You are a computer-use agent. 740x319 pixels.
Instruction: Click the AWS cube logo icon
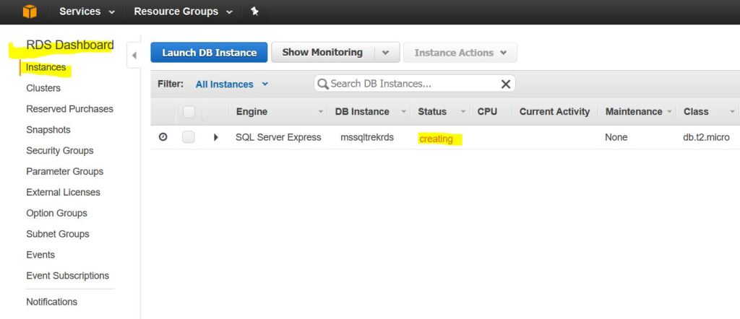[30, 12]
